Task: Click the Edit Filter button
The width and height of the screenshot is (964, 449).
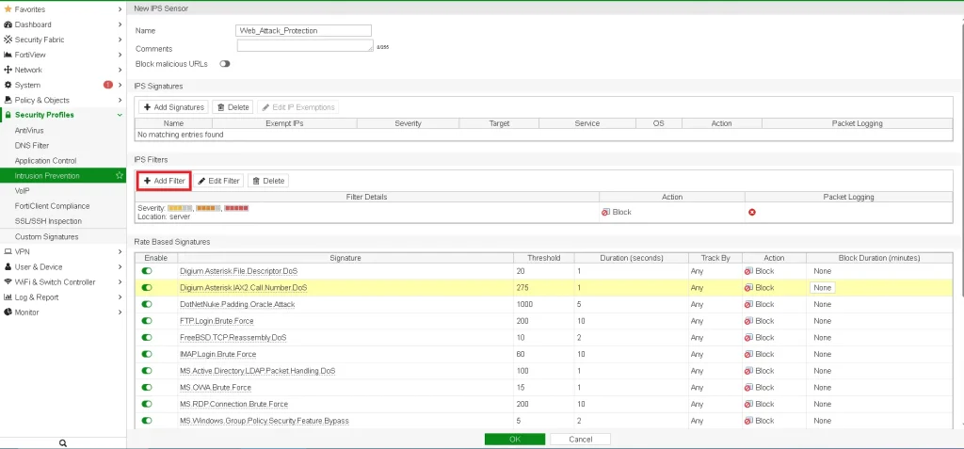Action: [x=218, y=181]
